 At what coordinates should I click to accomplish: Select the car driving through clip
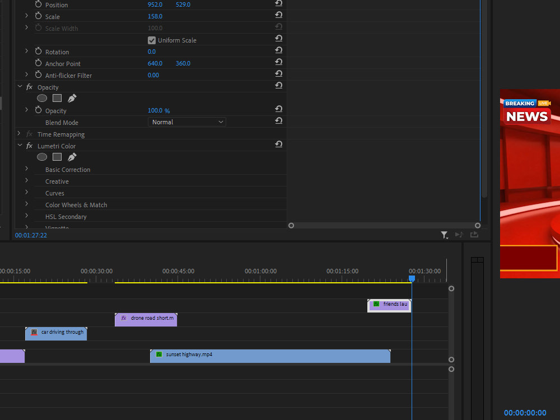(x=56, y=334)
